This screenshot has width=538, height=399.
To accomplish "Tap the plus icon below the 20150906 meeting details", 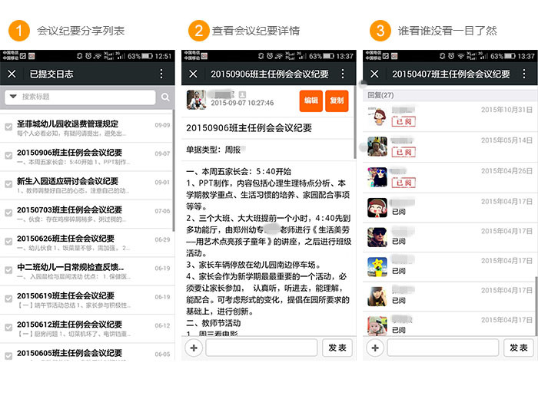I will click(194, 348).
